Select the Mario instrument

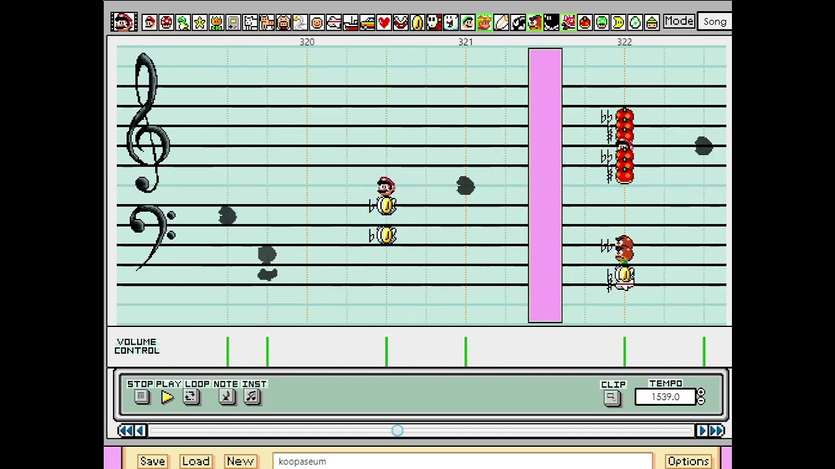149,23
